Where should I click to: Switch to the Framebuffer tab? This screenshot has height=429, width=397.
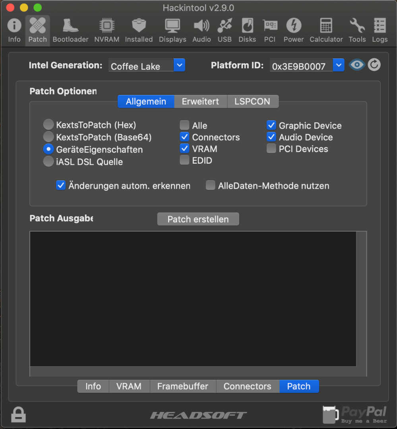183,386
